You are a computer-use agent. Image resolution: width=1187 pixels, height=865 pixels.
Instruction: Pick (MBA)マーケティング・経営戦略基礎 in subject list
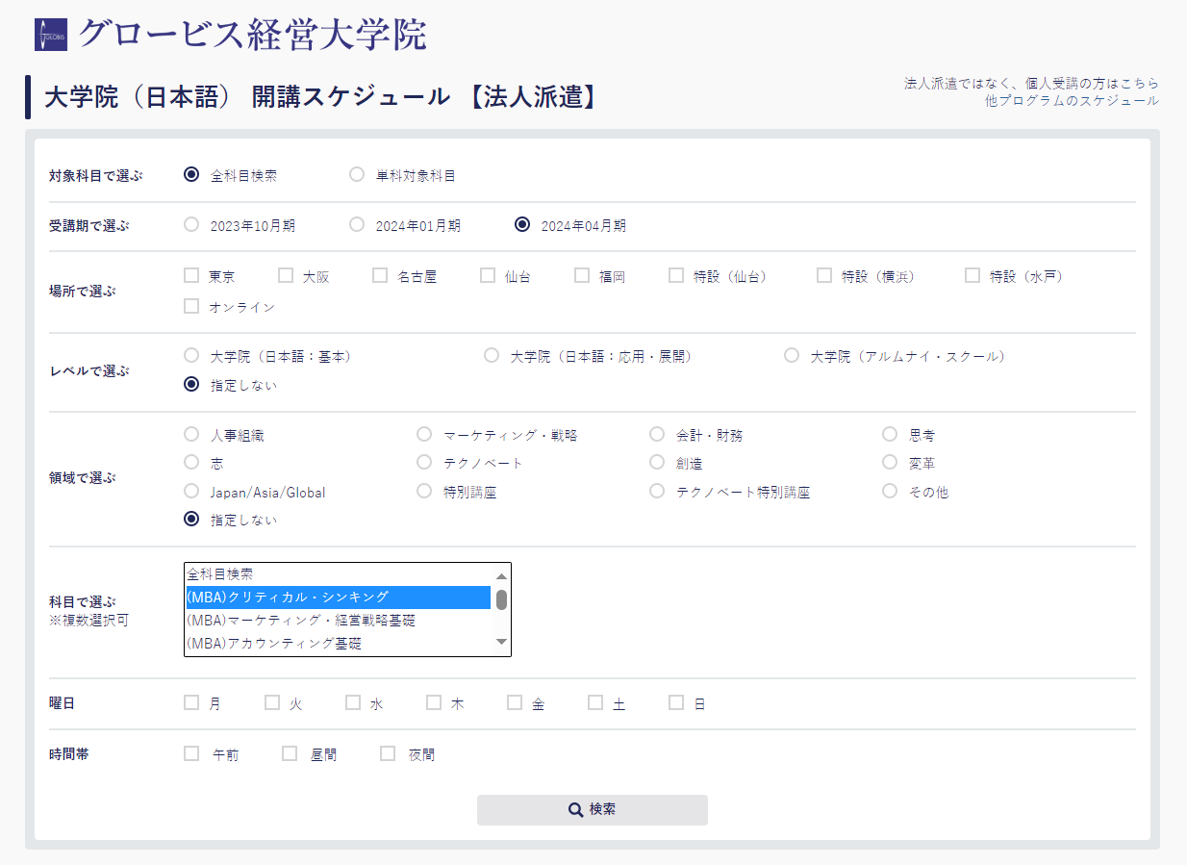pos(339,621)
